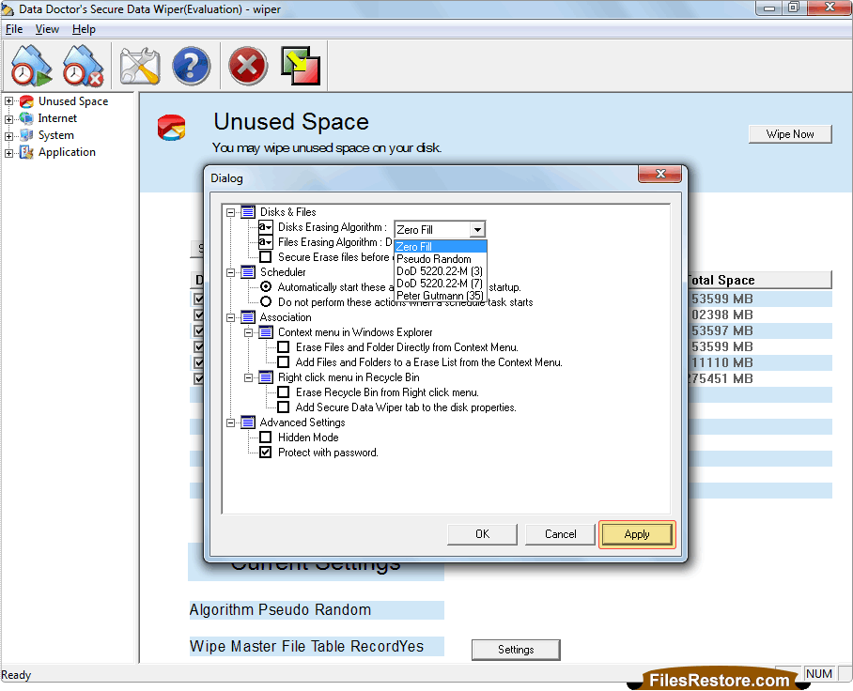Open the View menu
The height and width of the screenshot is (691, 853).
47,29
